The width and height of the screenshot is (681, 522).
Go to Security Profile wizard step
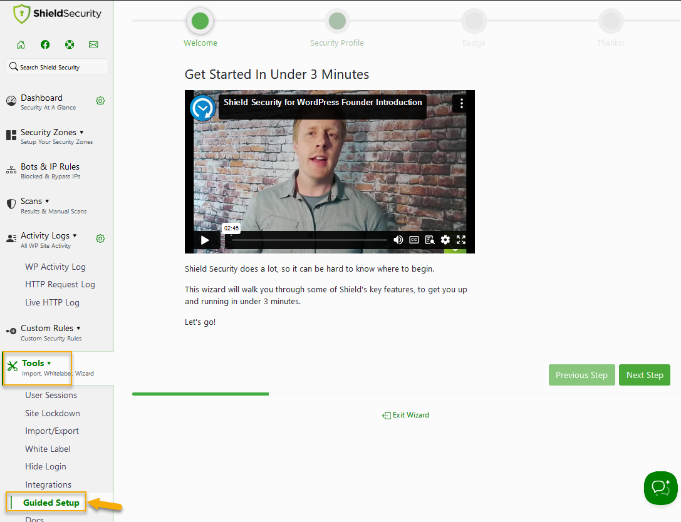coord(337,21)
